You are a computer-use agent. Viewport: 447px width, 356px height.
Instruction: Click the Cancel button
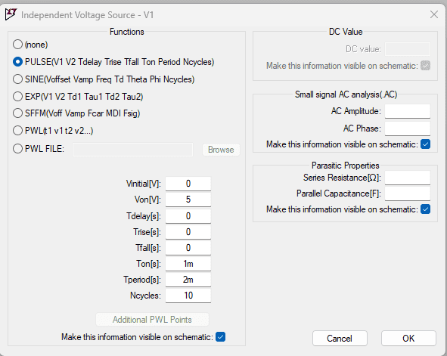point(340,339)
